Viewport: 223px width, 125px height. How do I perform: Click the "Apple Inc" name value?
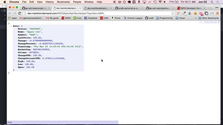pos(33,32)
